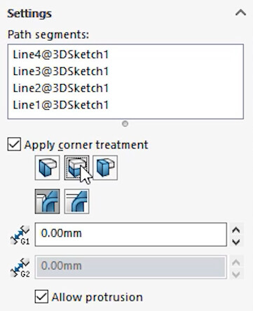Click the G2 gap icon
The height and width of the screenshot is (311, 253).
point(20,268)
